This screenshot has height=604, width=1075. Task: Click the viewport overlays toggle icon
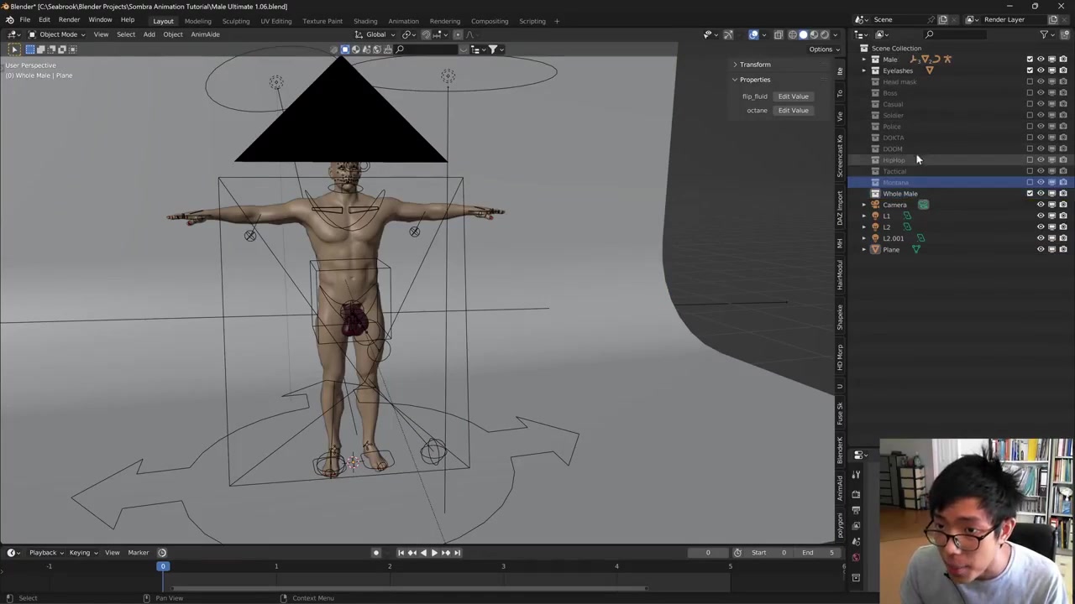[x=753, y=34]
